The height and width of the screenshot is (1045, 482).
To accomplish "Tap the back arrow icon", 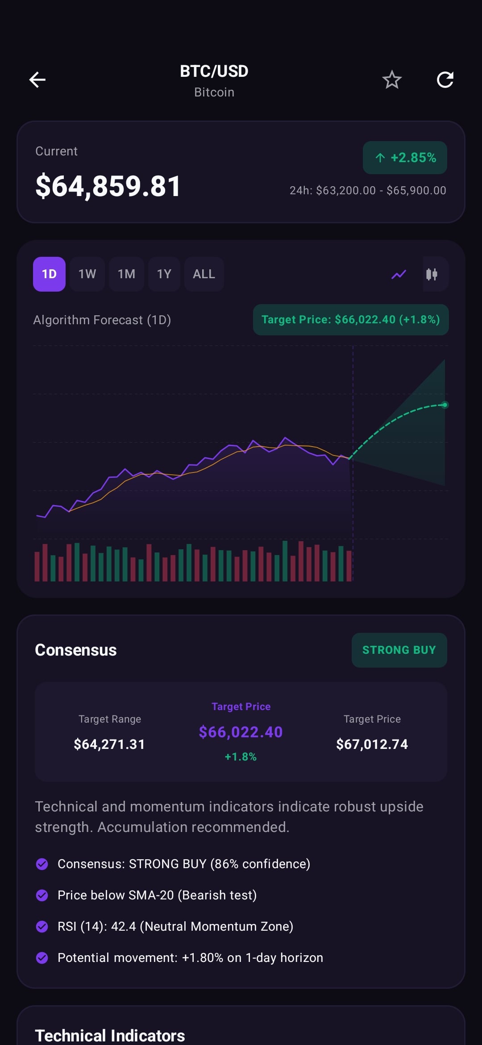I will (37, 80).
